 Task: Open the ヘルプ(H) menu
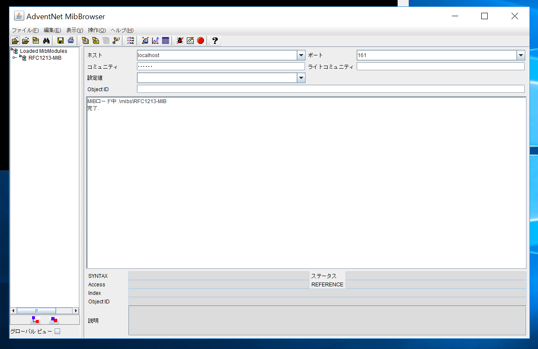pos(122,30)
